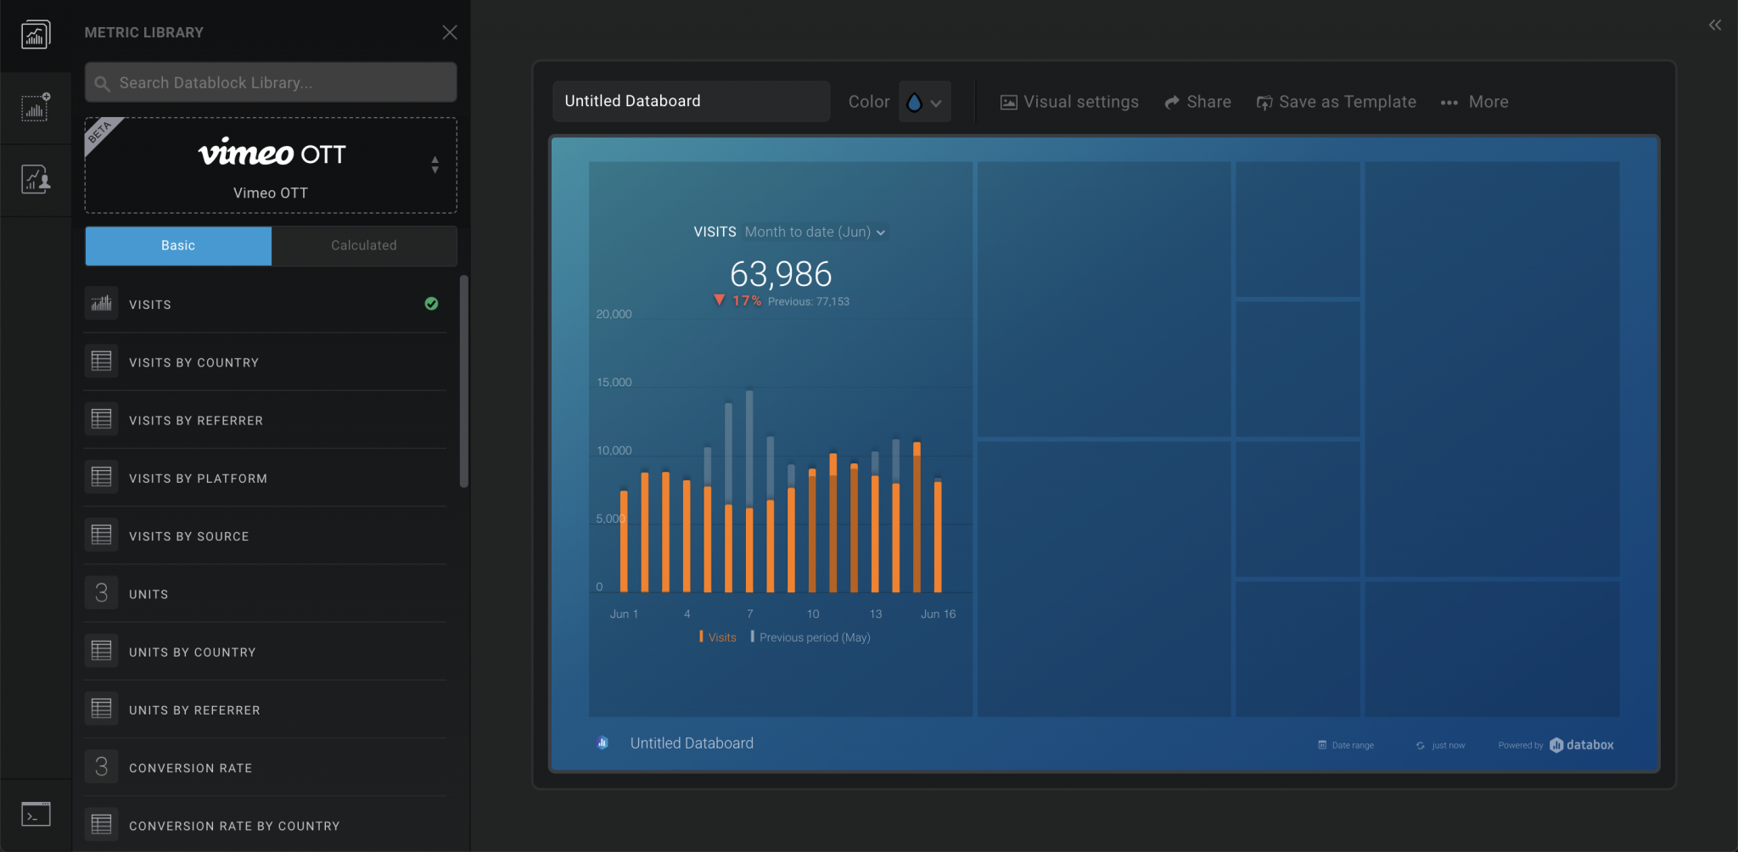The image size is (1738, 852).
Task: Switch to the Calculated tab
Action: tap(363, 245)
